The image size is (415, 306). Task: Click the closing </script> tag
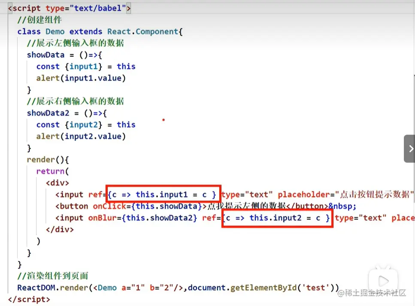pyautogui.click(x=29, y=300)
